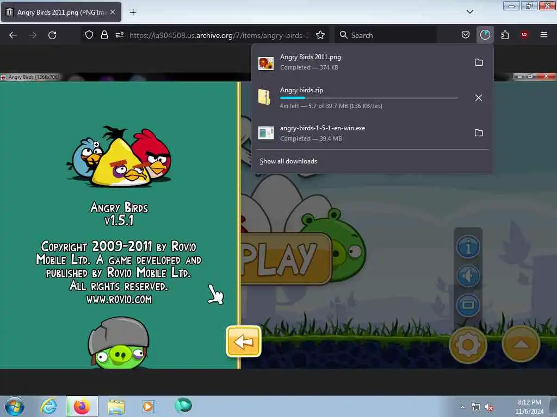Open Windows Explorer from the taskbar

click(116, 407)
